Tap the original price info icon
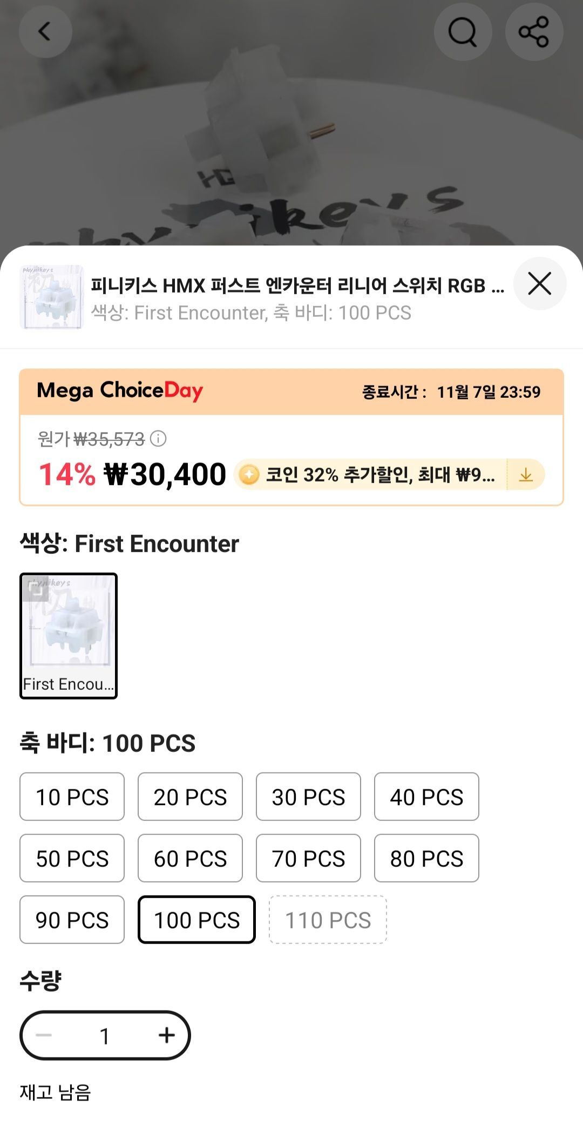Image resolution: width=583 pixels, height=1127 pixels. [x=158, y=438]
